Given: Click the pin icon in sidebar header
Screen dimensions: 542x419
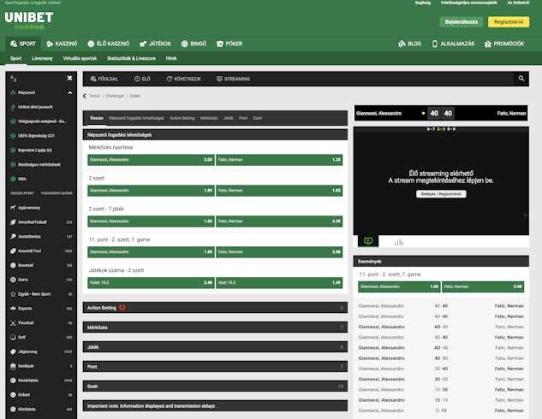Looking at the screenshot, I should click(x=69, y=78).
